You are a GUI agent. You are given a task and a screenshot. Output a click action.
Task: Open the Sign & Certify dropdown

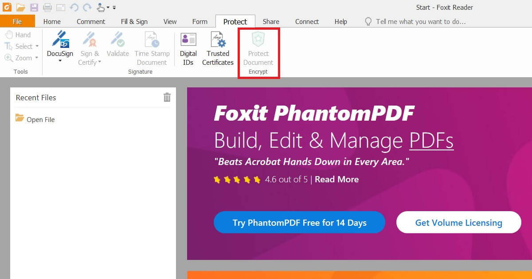99,62
